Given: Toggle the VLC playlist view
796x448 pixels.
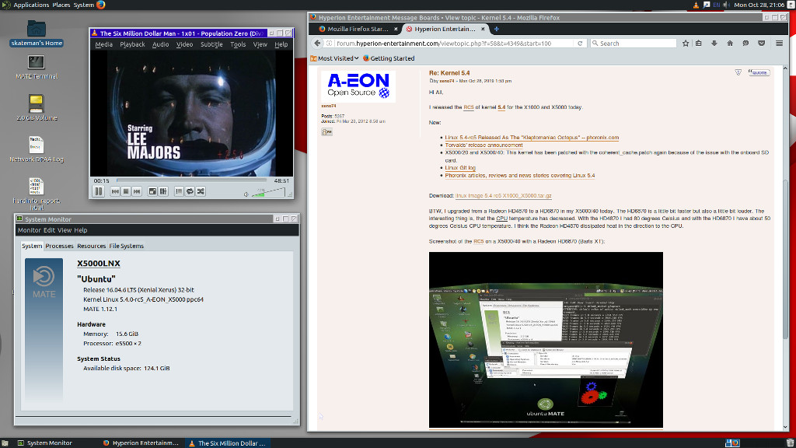Looking at the screenshot, I should tap(179, 191).
